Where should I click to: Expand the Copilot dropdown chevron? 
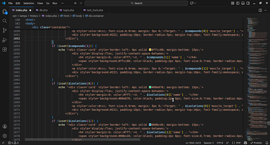(195, 3)
